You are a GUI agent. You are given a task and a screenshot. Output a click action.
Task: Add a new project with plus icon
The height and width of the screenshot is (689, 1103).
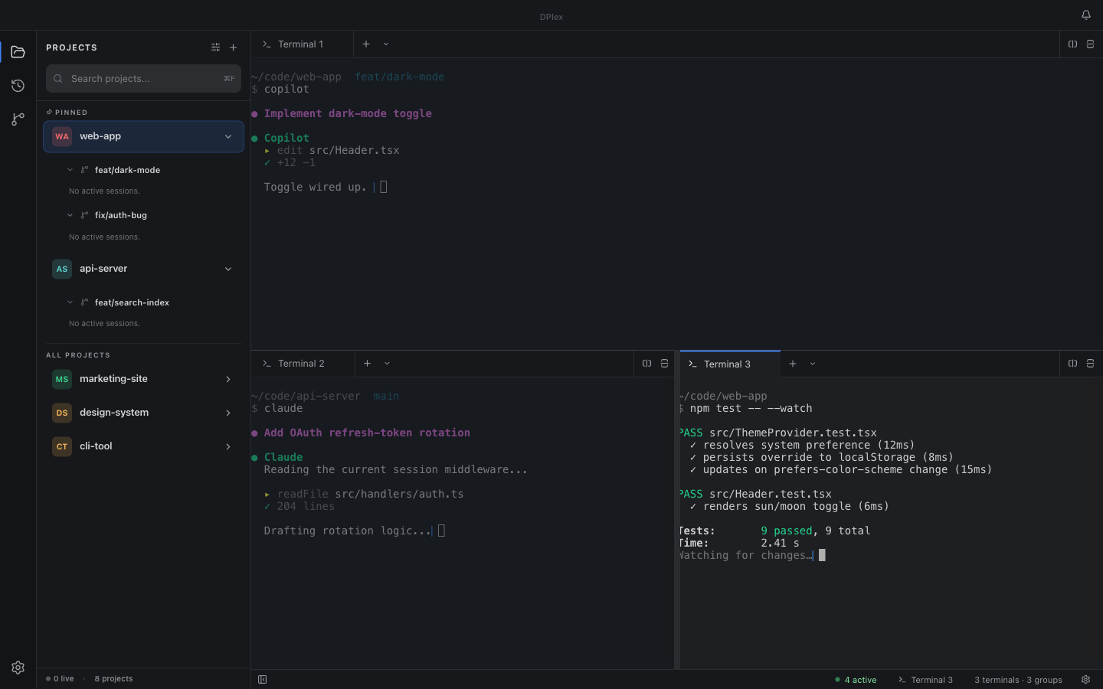234,47
